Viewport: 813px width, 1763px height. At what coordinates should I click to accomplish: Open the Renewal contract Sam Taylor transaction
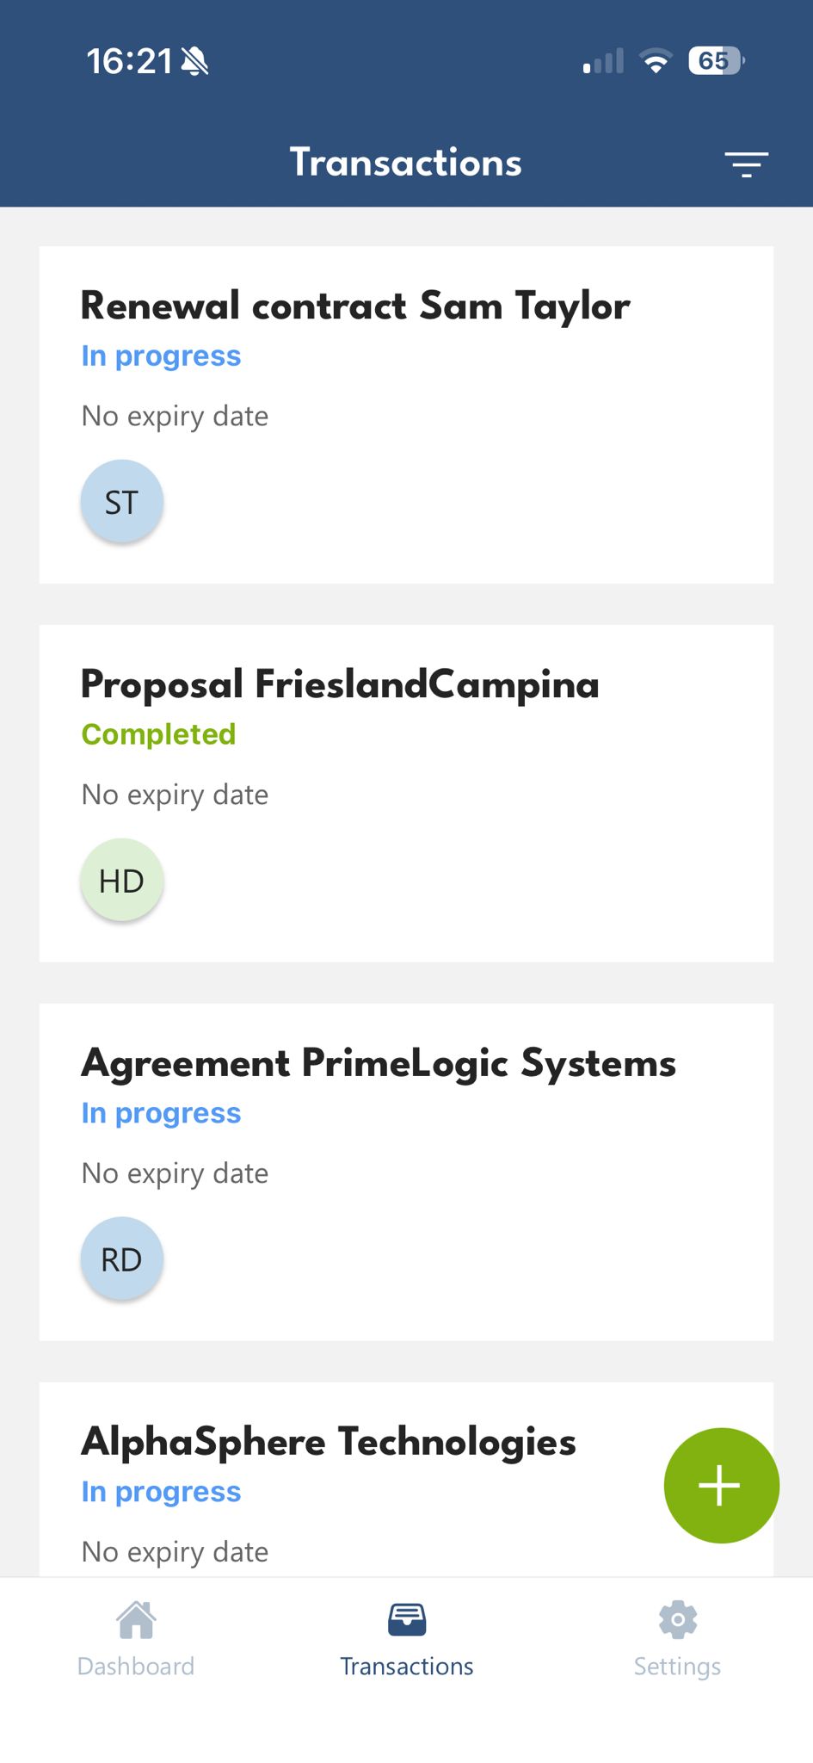click(x=354, y=306)
